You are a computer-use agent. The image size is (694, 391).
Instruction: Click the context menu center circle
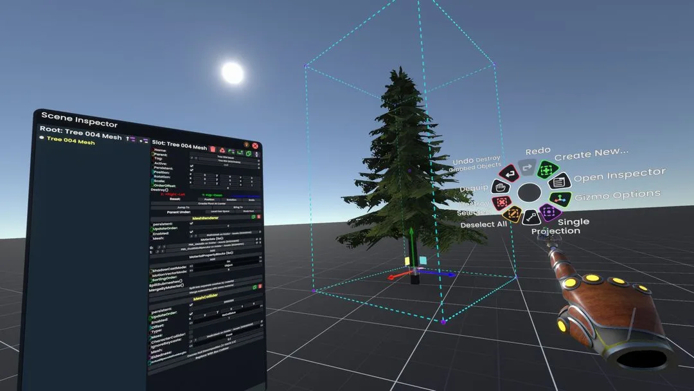[529, 193]
